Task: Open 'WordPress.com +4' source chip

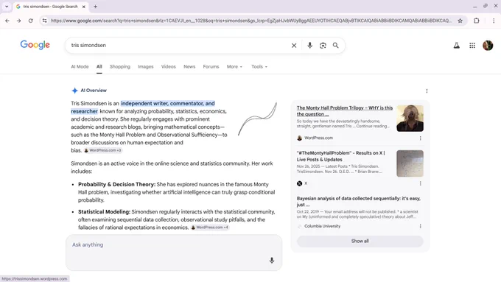Action: pyautogui.click(x=209, y=228)
